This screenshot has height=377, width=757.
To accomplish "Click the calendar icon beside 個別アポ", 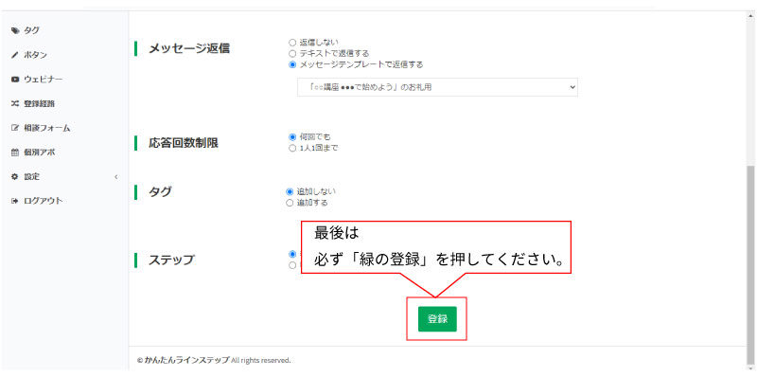I will 14,153.
